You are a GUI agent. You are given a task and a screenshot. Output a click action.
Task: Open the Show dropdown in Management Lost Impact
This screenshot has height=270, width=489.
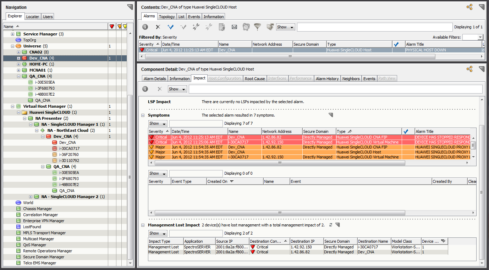coord(158,234)
